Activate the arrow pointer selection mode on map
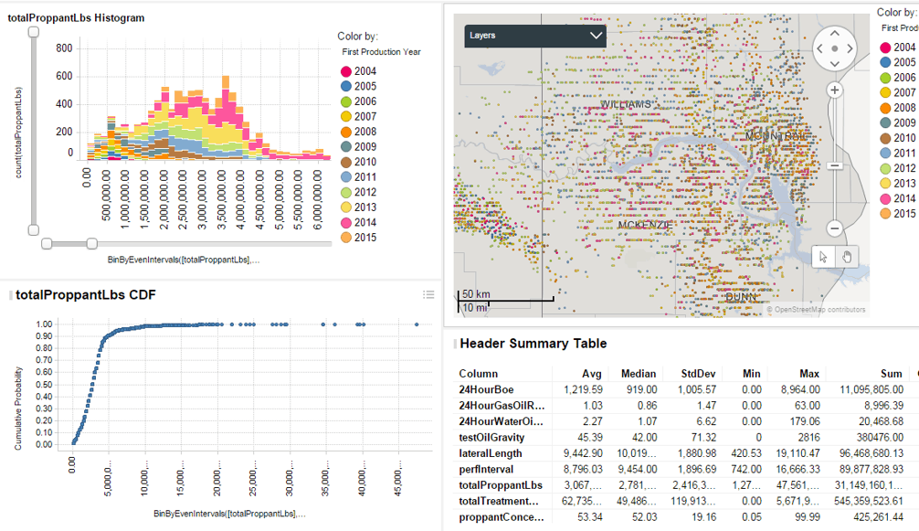Image resolution: width=919 pixels, height=531 pixels. tap(824, 257)
